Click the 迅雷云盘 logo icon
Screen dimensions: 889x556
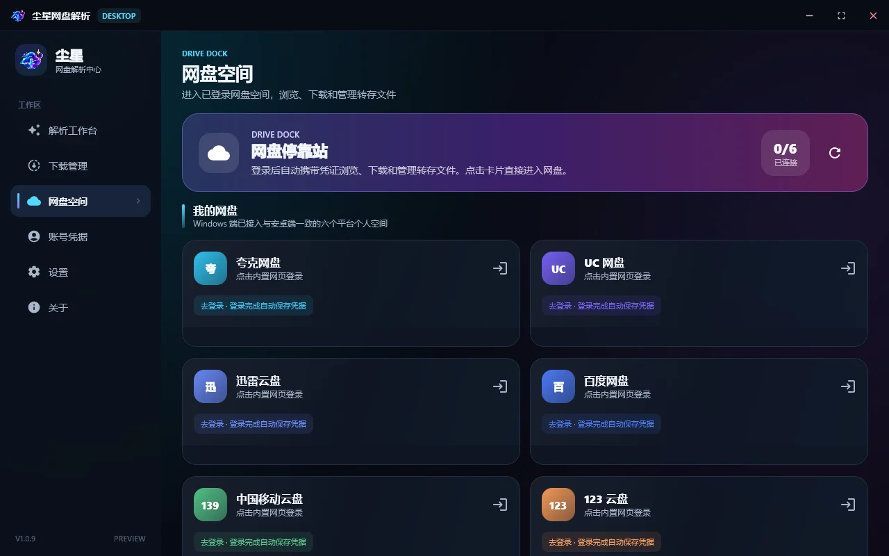[210, 386]
